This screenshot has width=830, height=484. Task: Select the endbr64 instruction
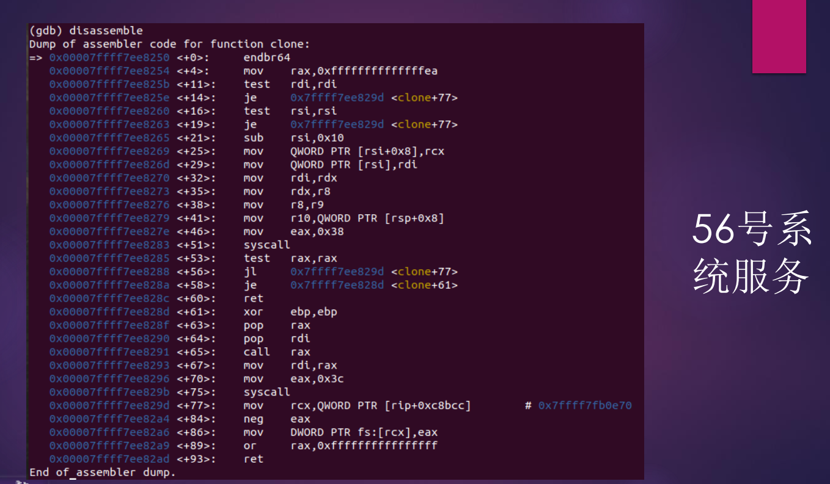coord(266,57)
